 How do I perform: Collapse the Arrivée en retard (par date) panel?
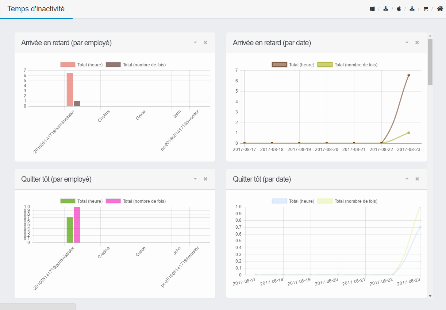(407, 43)
